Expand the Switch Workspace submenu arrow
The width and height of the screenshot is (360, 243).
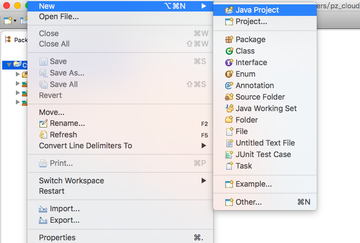point(204,181)
